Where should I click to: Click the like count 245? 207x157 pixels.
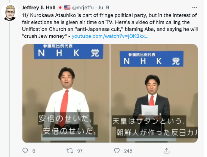pyautogui.click(x=128, y=151)
